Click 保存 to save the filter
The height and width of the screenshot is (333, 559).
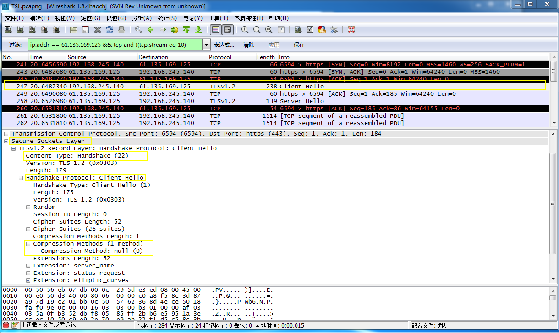pos(299,45)
